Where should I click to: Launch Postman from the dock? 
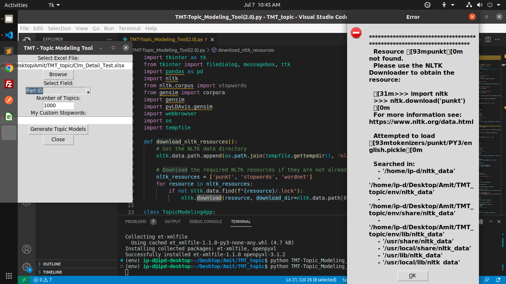click(9, 100)
